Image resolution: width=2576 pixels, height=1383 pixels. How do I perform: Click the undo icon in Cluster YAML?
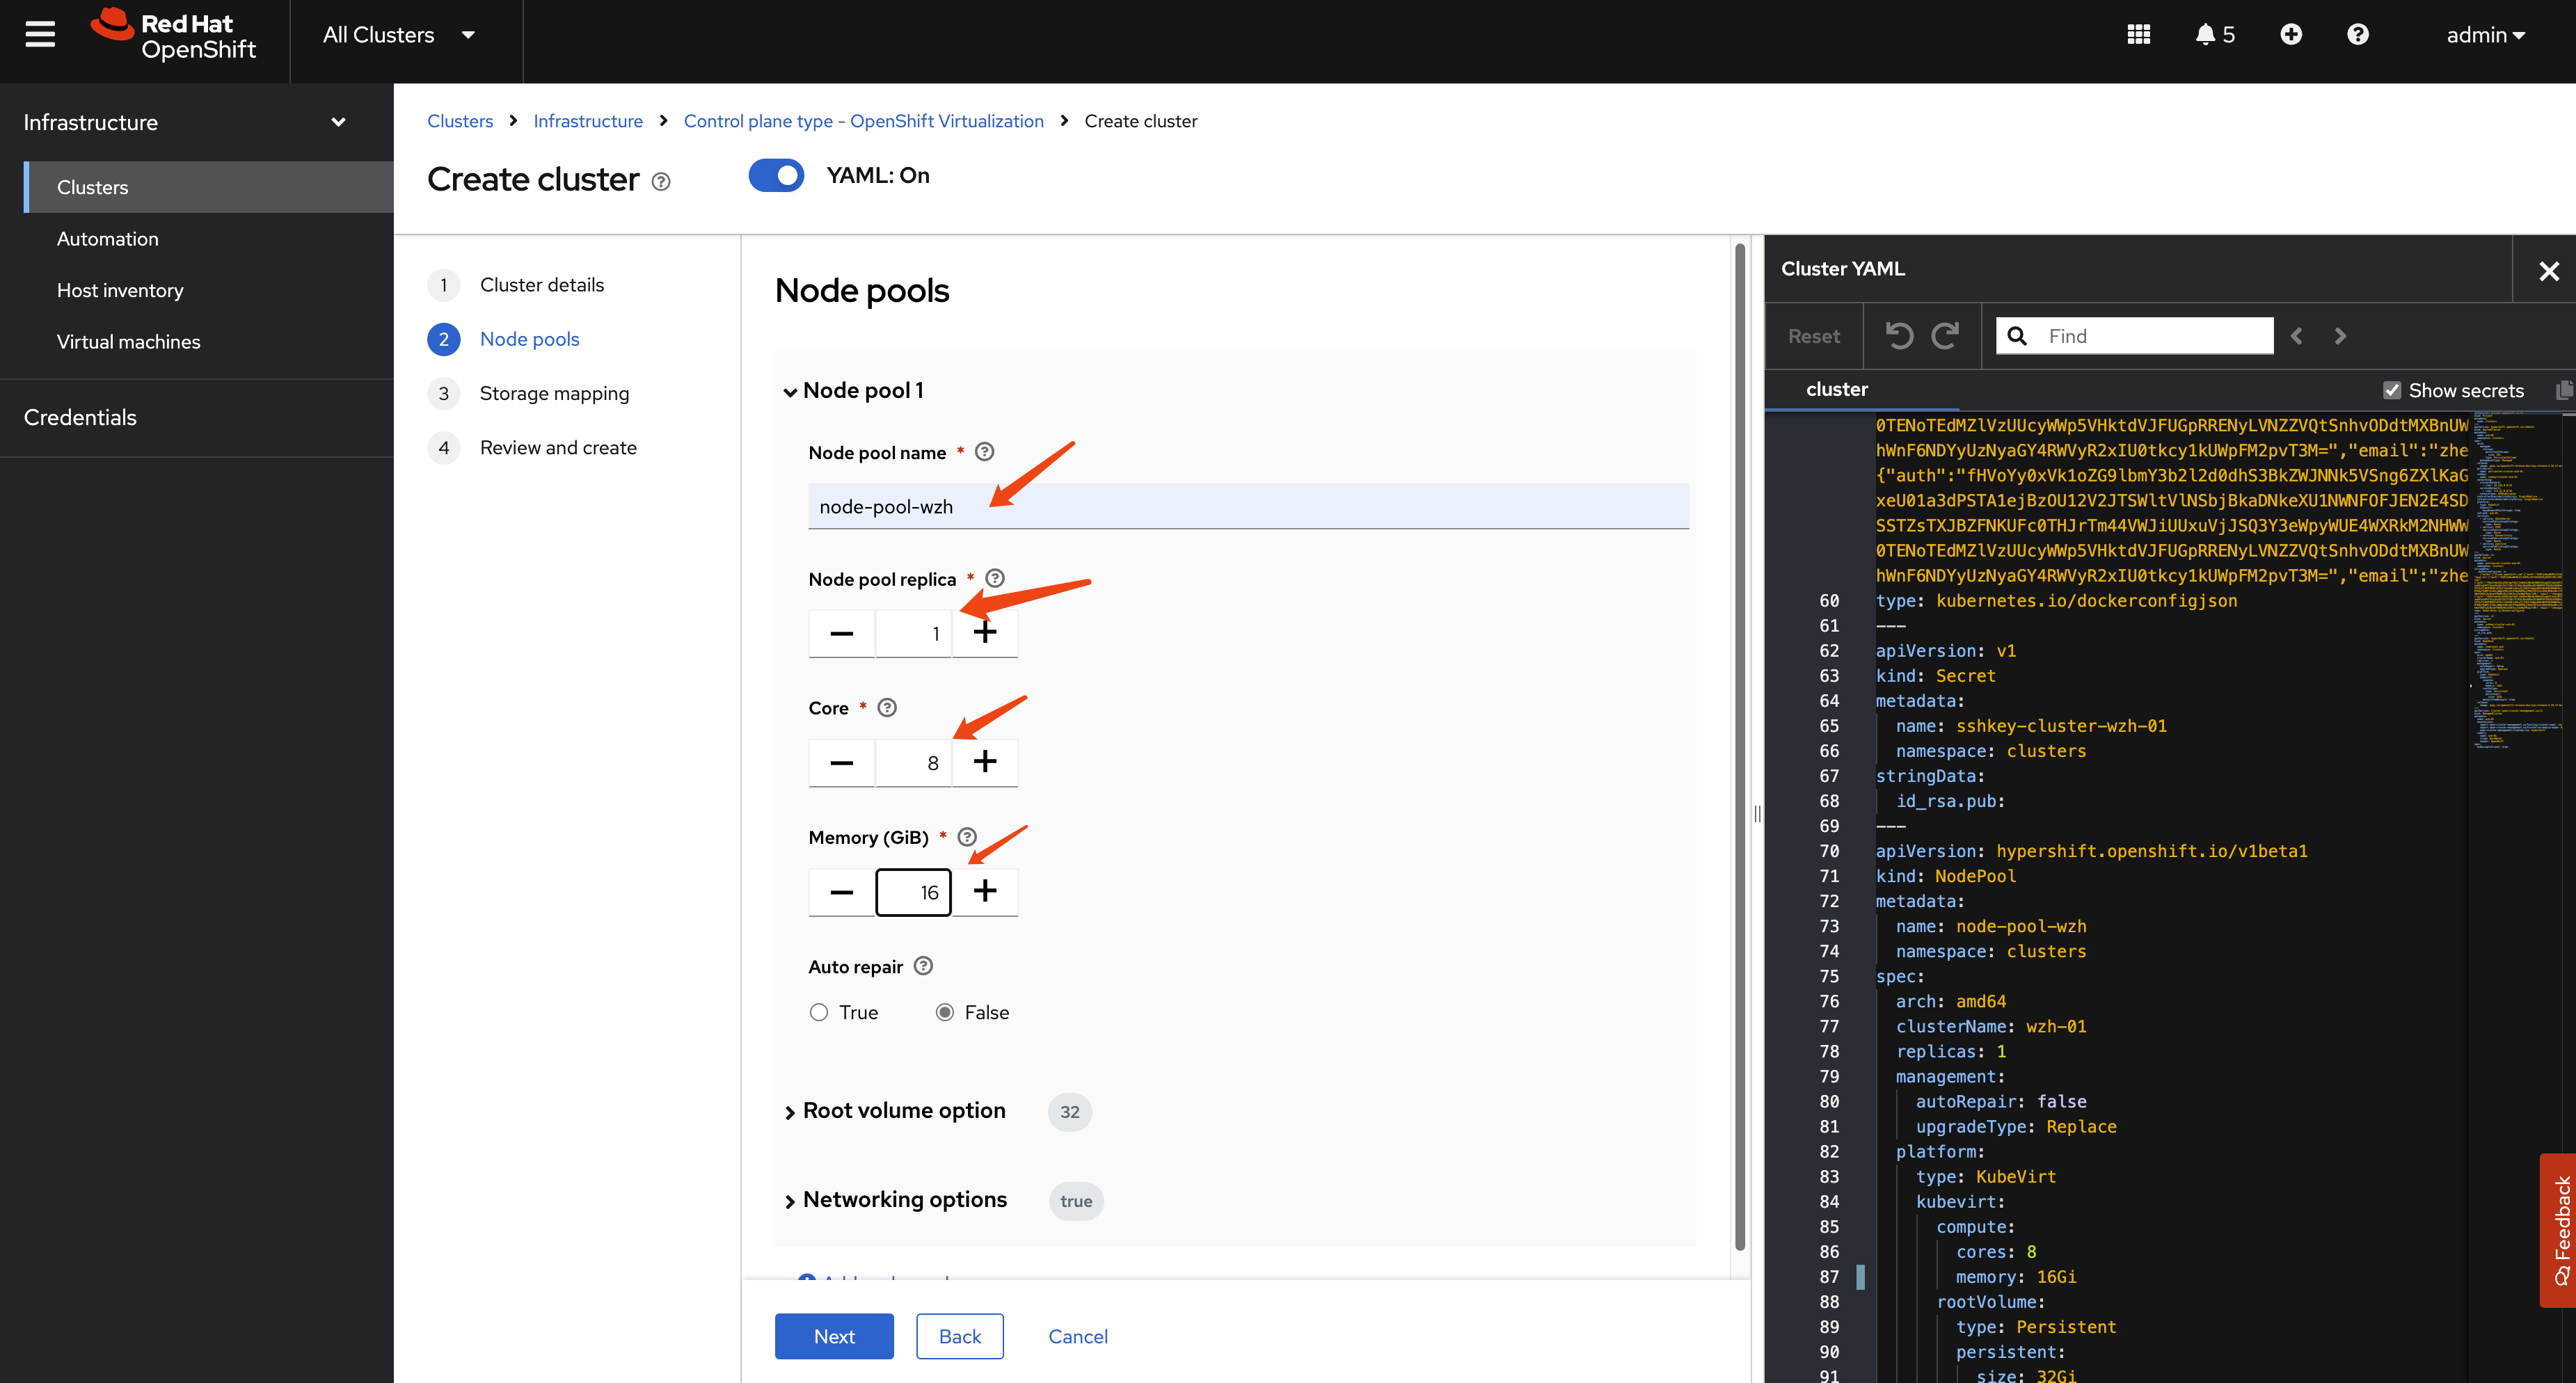1899,336
